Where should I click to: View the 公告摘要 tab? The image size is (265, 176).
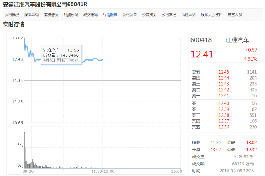149,15
